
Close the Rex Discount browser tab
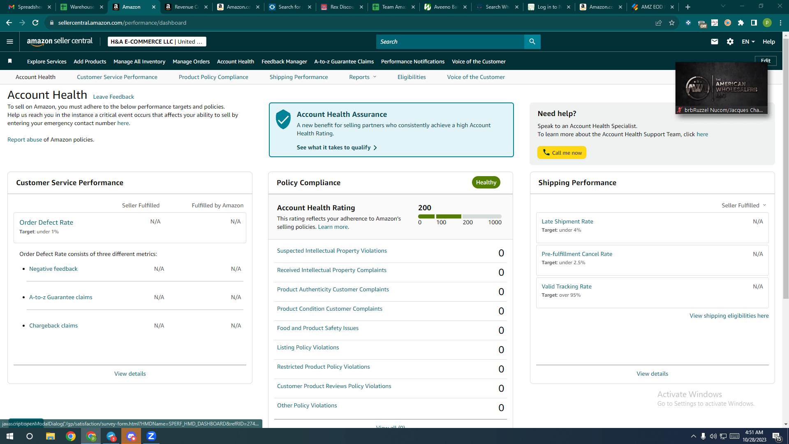tap(361, 7)
